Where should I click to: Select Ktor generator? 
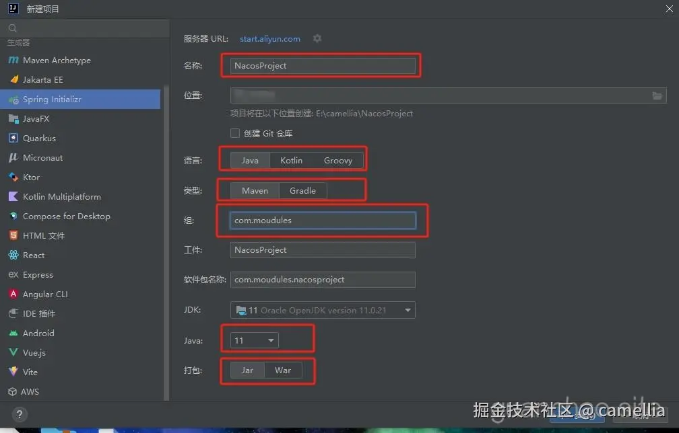(x=81, y=178)
